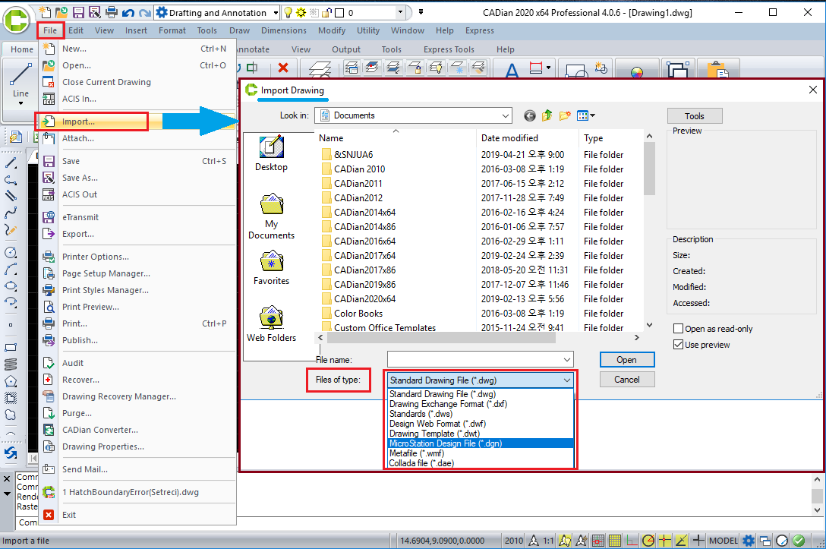Open Favorites in the places bar
This screenshot has height=549, width=826.
[271, 267]
